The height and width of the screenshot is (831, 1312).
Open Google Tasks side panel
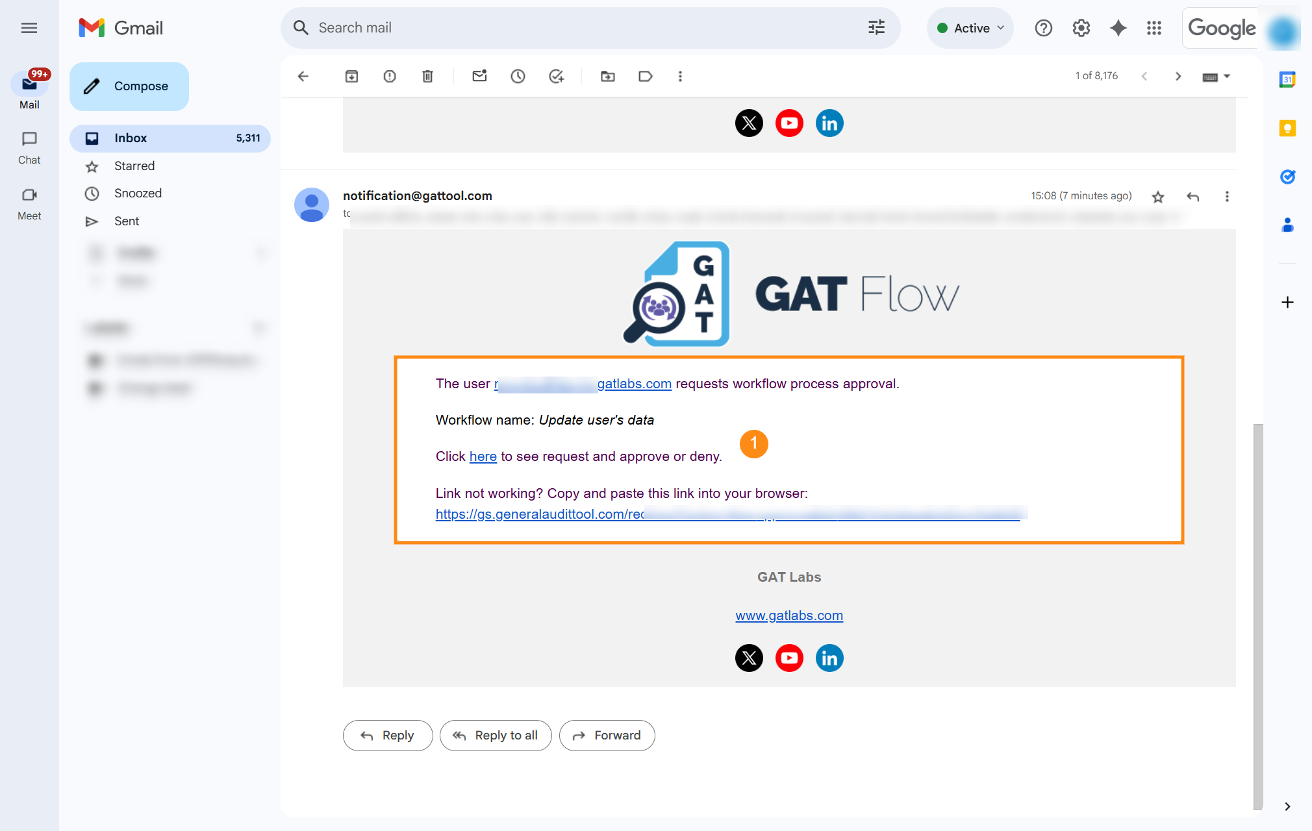click(1287, 177)
